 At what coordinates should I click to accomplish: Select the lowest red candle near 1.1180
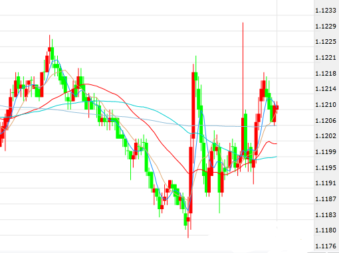coord(188,219)
